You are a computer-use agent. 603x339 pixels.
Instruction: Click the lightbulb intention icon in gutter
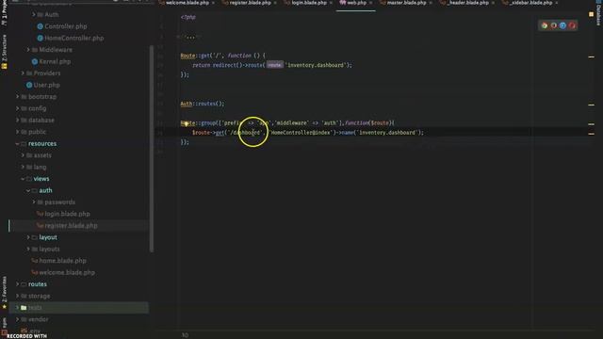tap(186, 123)
